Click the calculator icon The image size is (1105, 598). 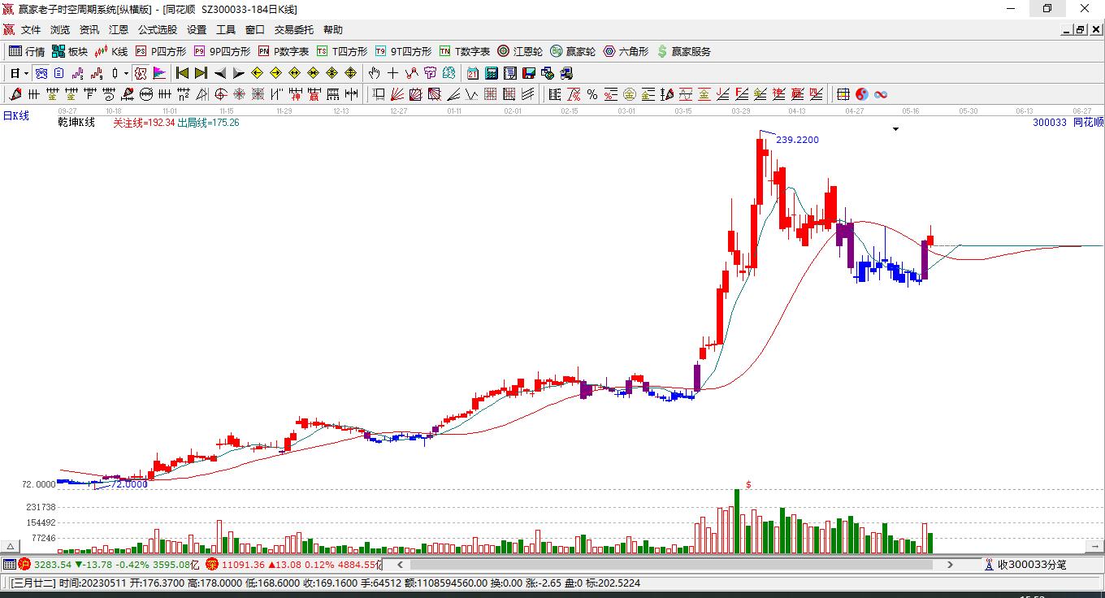pos(491,73)
